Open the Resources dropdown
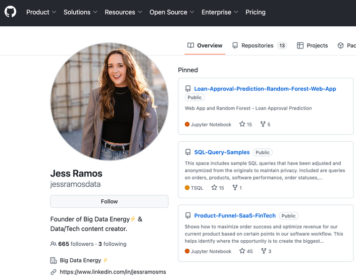 click(123, 12)
